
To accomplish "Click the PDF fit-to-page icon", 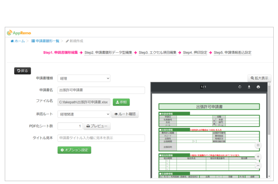I will click(x=258, y=145).
